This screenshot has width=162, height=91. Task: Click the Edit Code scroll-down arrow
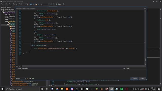click(145, 64)
